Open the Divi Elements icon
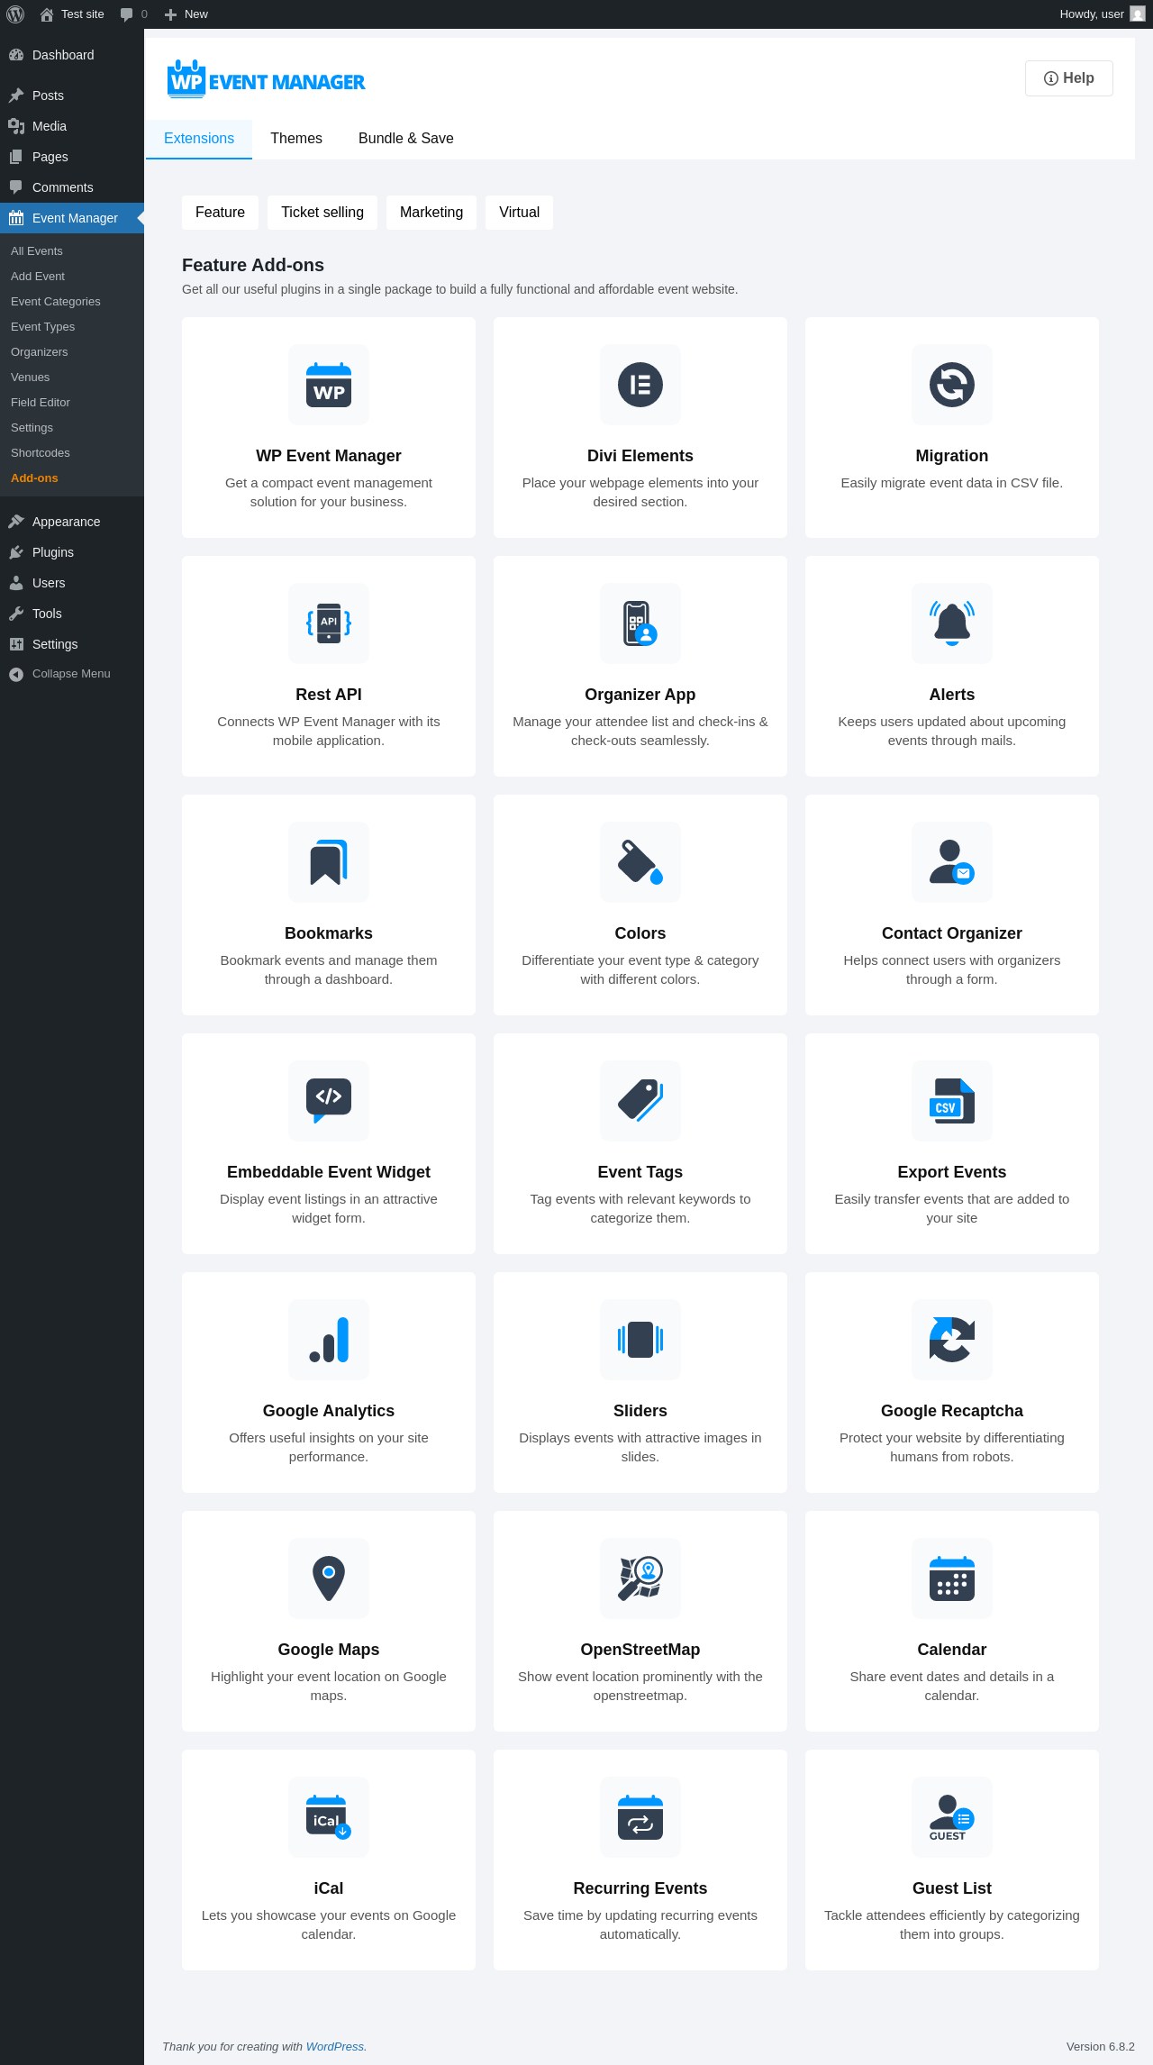 point(640,385)
